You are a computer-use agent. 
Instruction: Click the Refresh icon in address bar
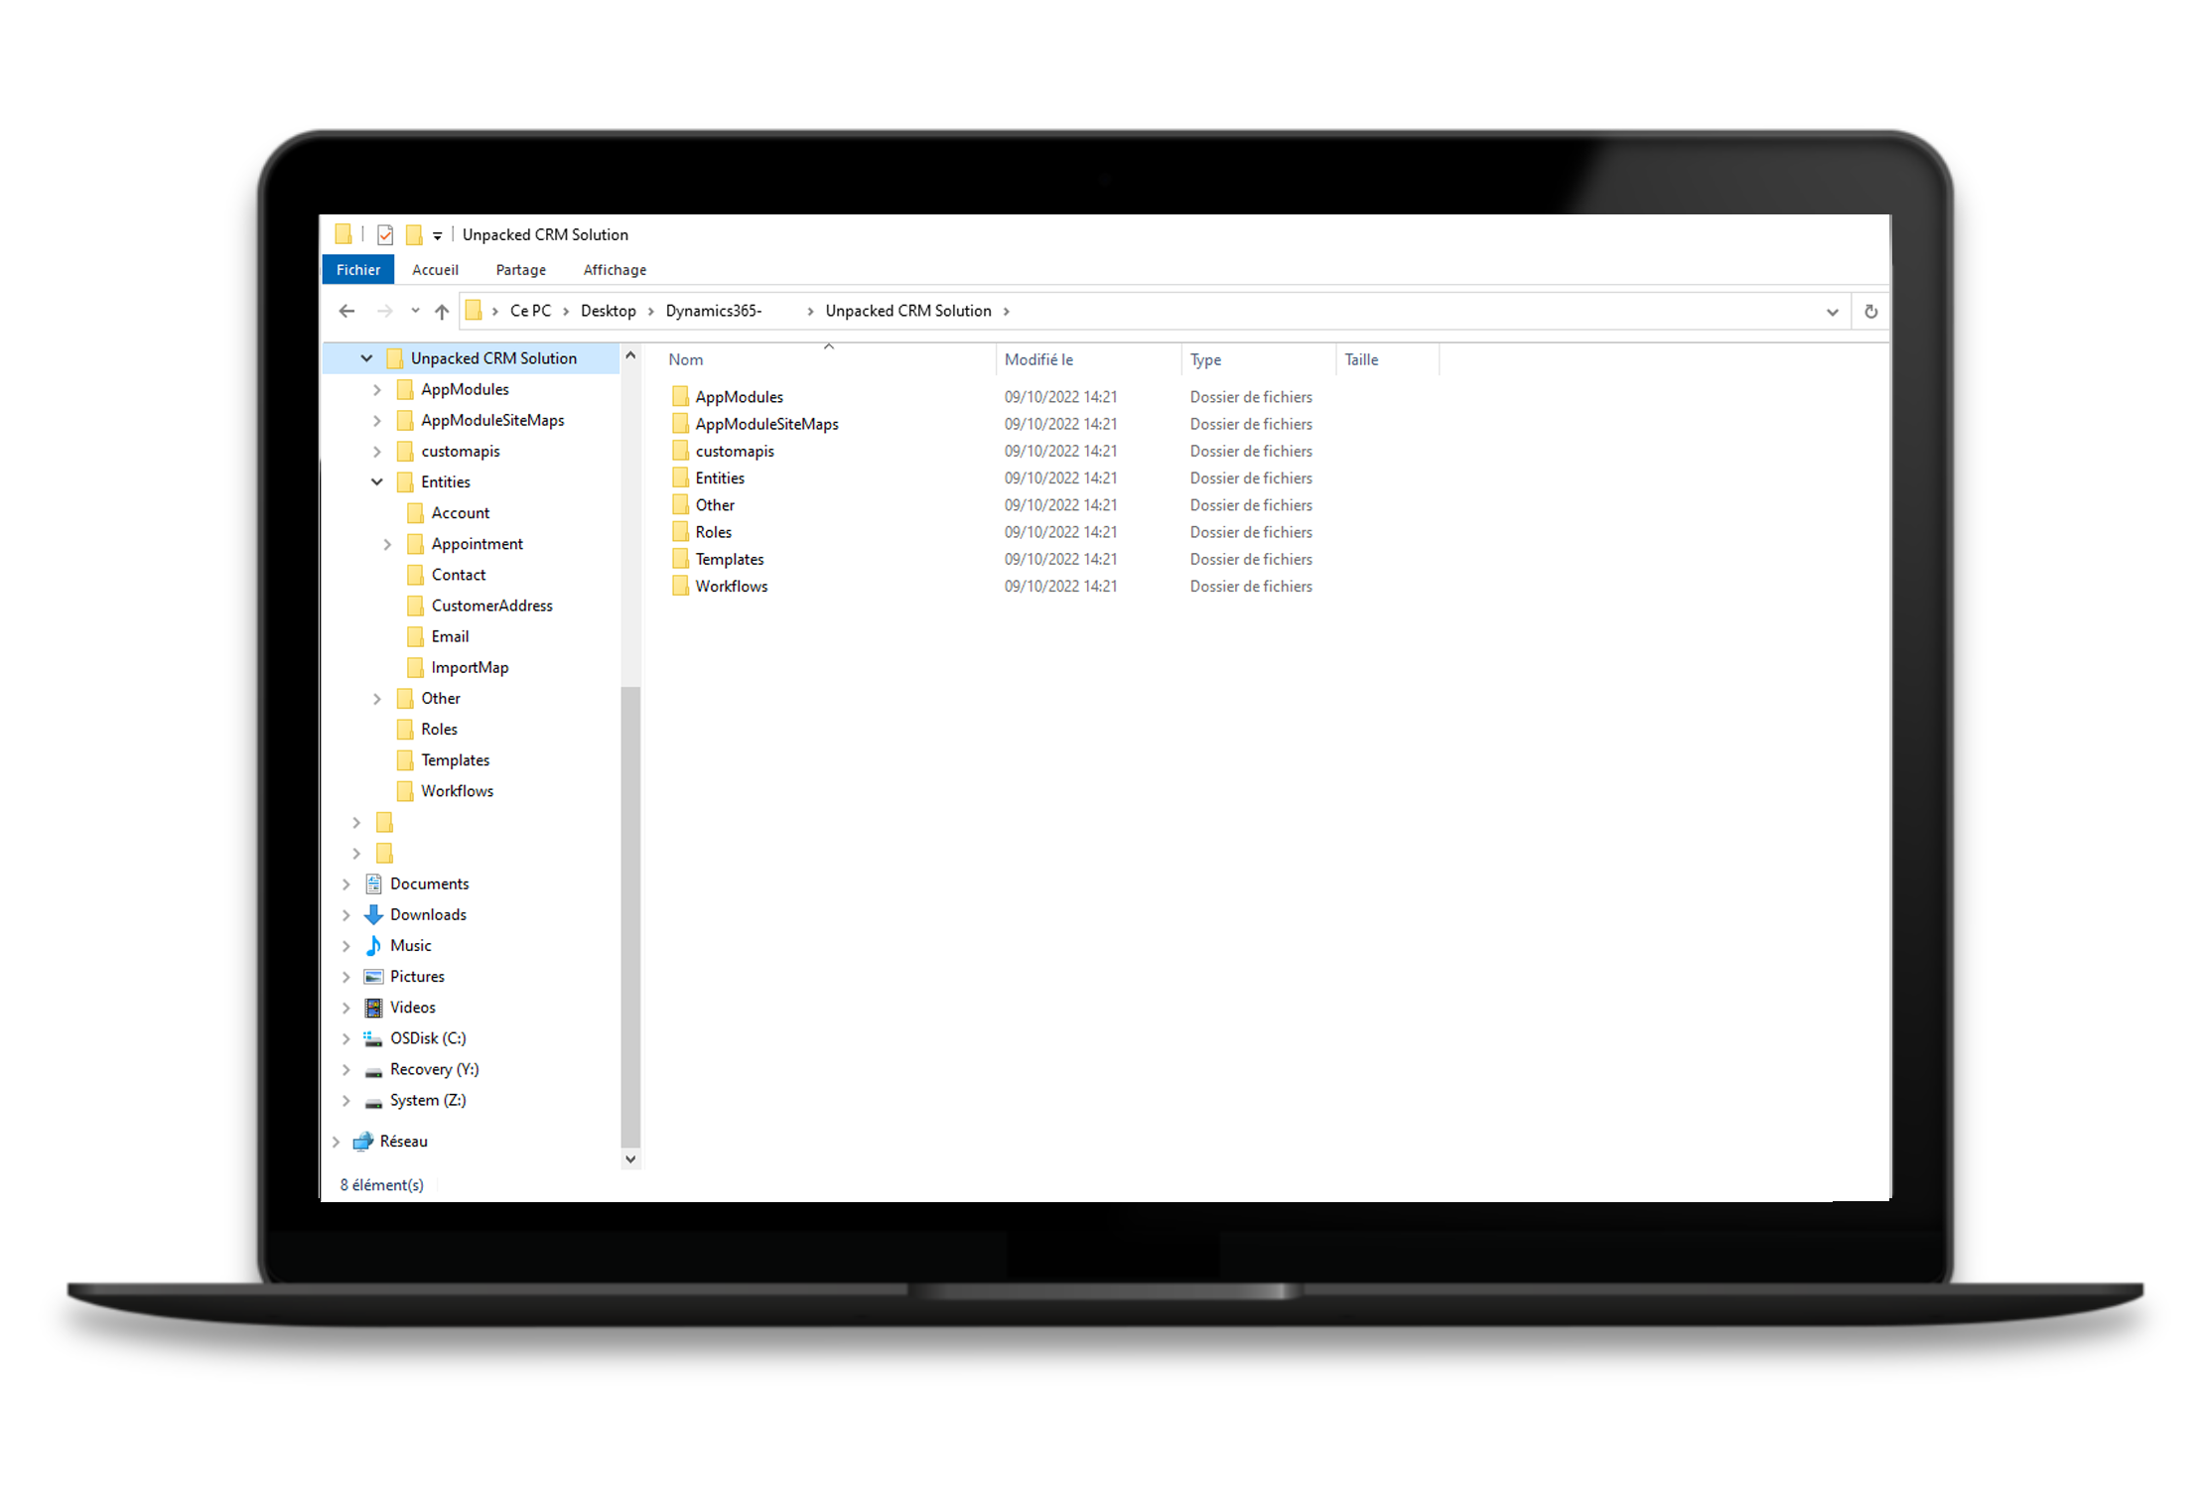1870,312
